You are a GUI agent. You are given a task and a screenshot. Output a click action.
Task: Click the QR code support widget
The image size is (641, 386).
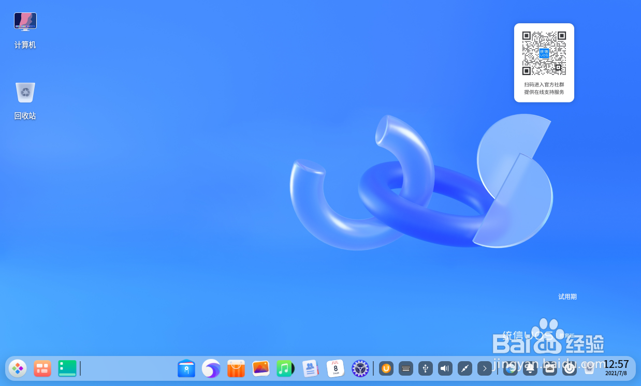point(544,63)
